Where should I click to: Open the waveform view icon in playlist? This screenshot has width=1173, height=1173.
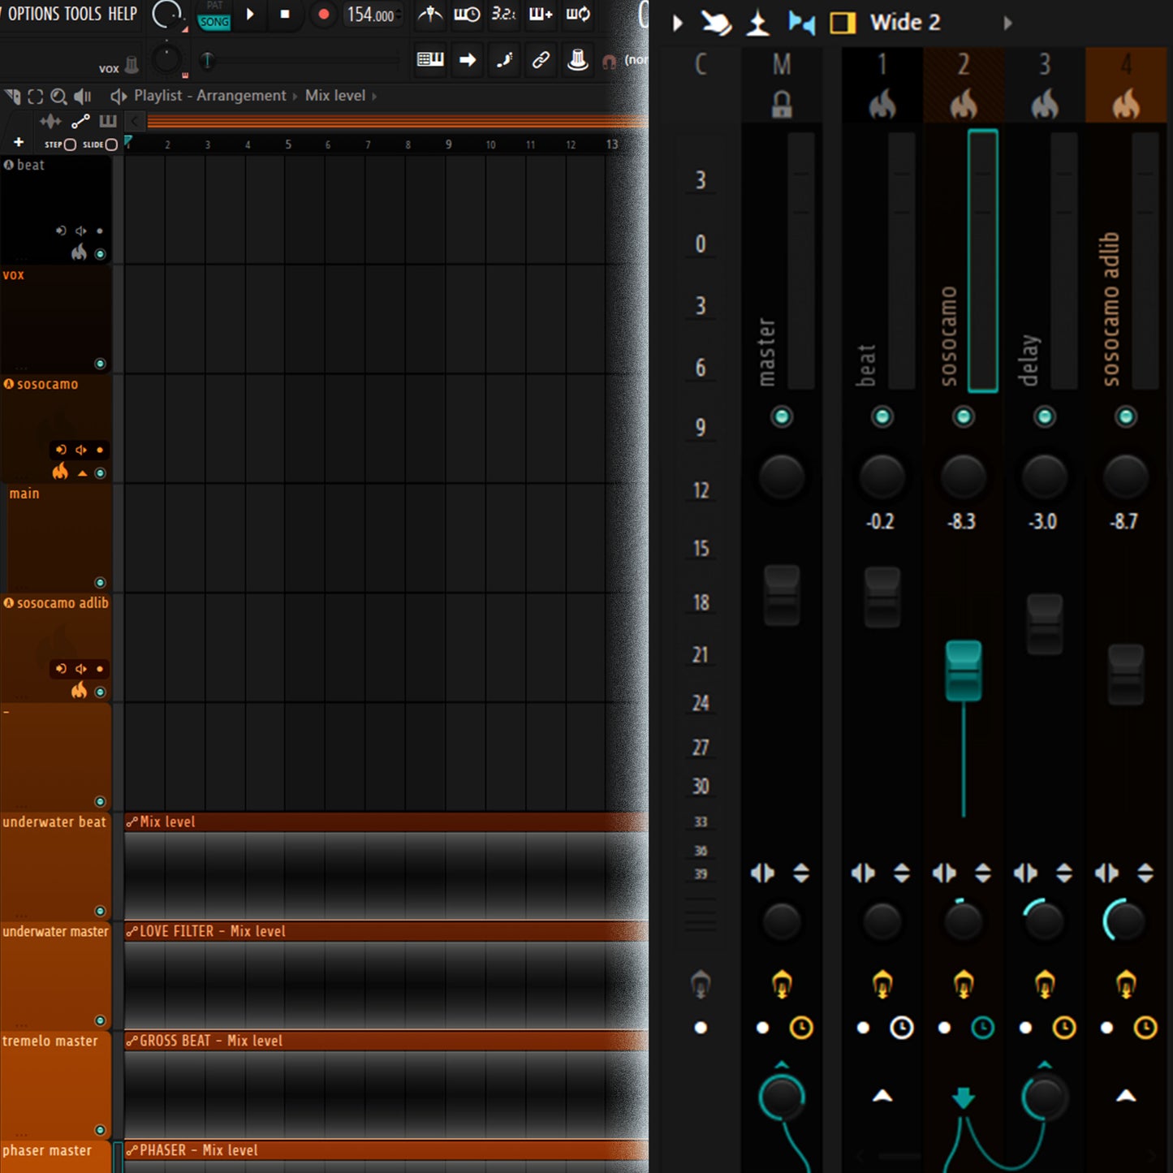[x=50, y=122]
